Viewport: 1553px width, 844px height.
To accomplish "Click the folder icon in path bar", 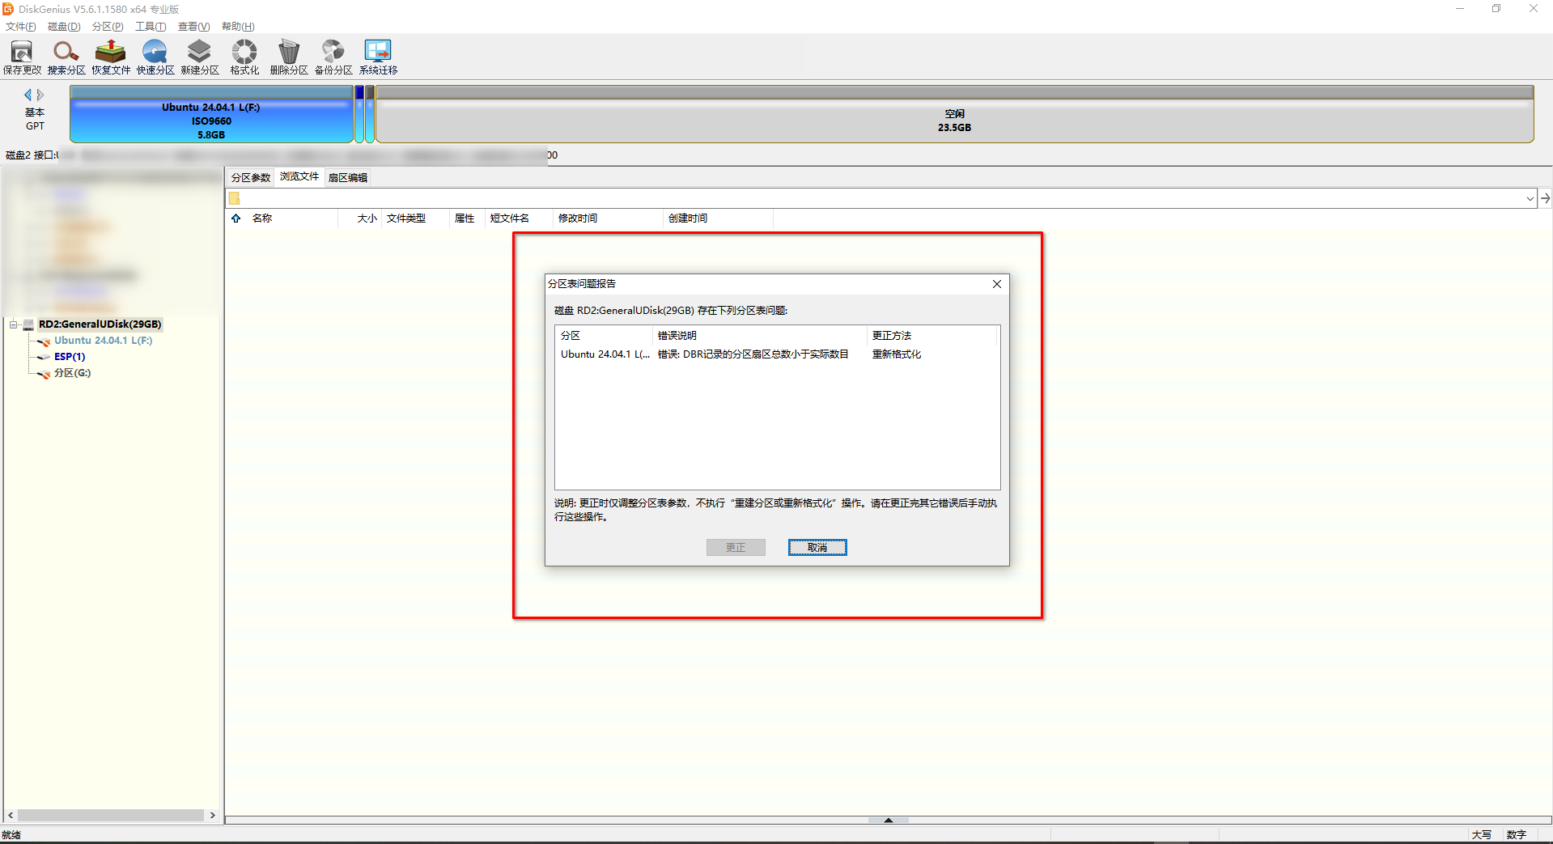I will point(234,198).
